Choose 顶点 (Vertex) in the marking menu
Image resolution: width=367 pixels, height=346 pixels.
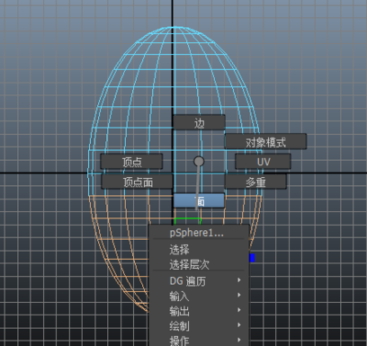pos(131,162)
